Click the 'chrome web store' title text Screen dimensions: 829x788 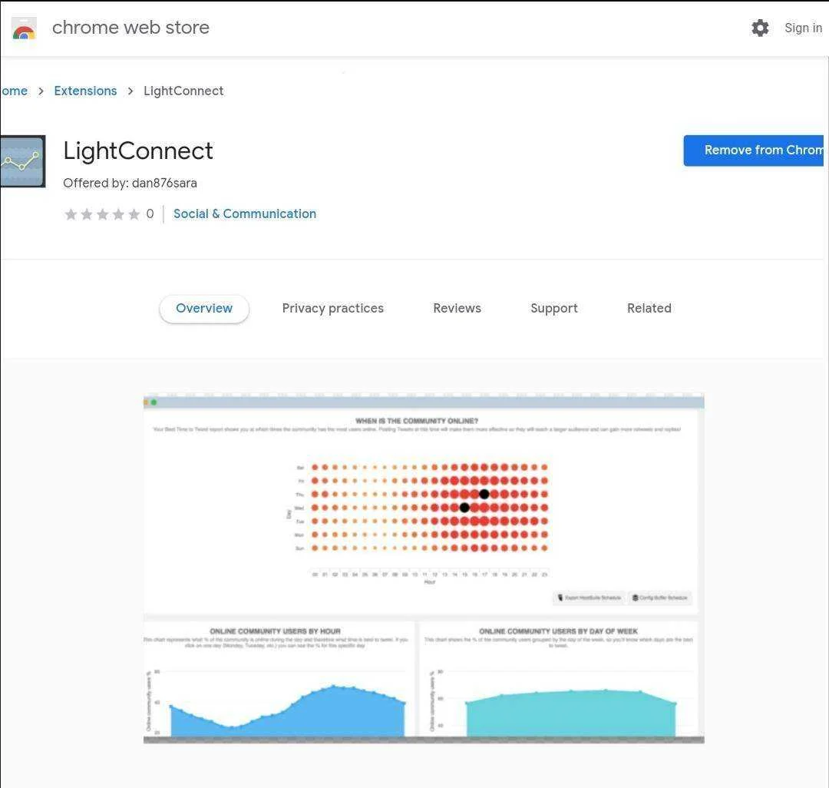coord(130,28)
